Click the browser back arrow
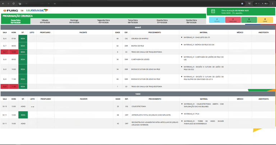 [x=3, y=4]
